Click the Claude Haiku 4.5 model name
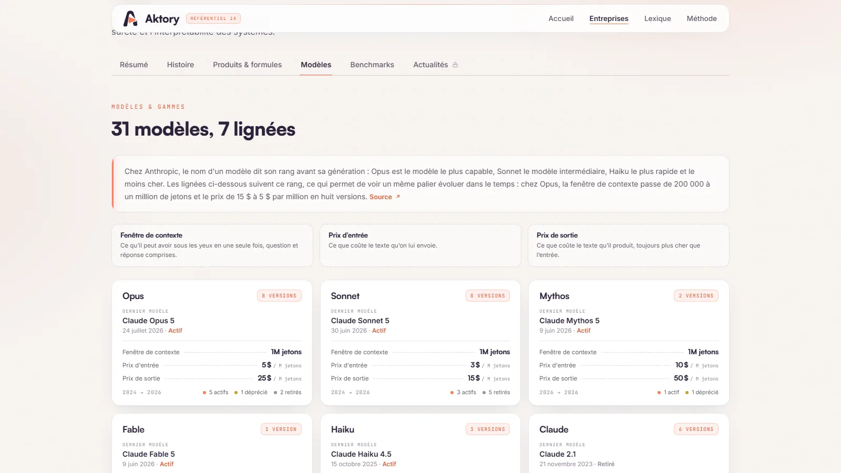The height and width of the screenshot is (473, 841). (361, 454)
